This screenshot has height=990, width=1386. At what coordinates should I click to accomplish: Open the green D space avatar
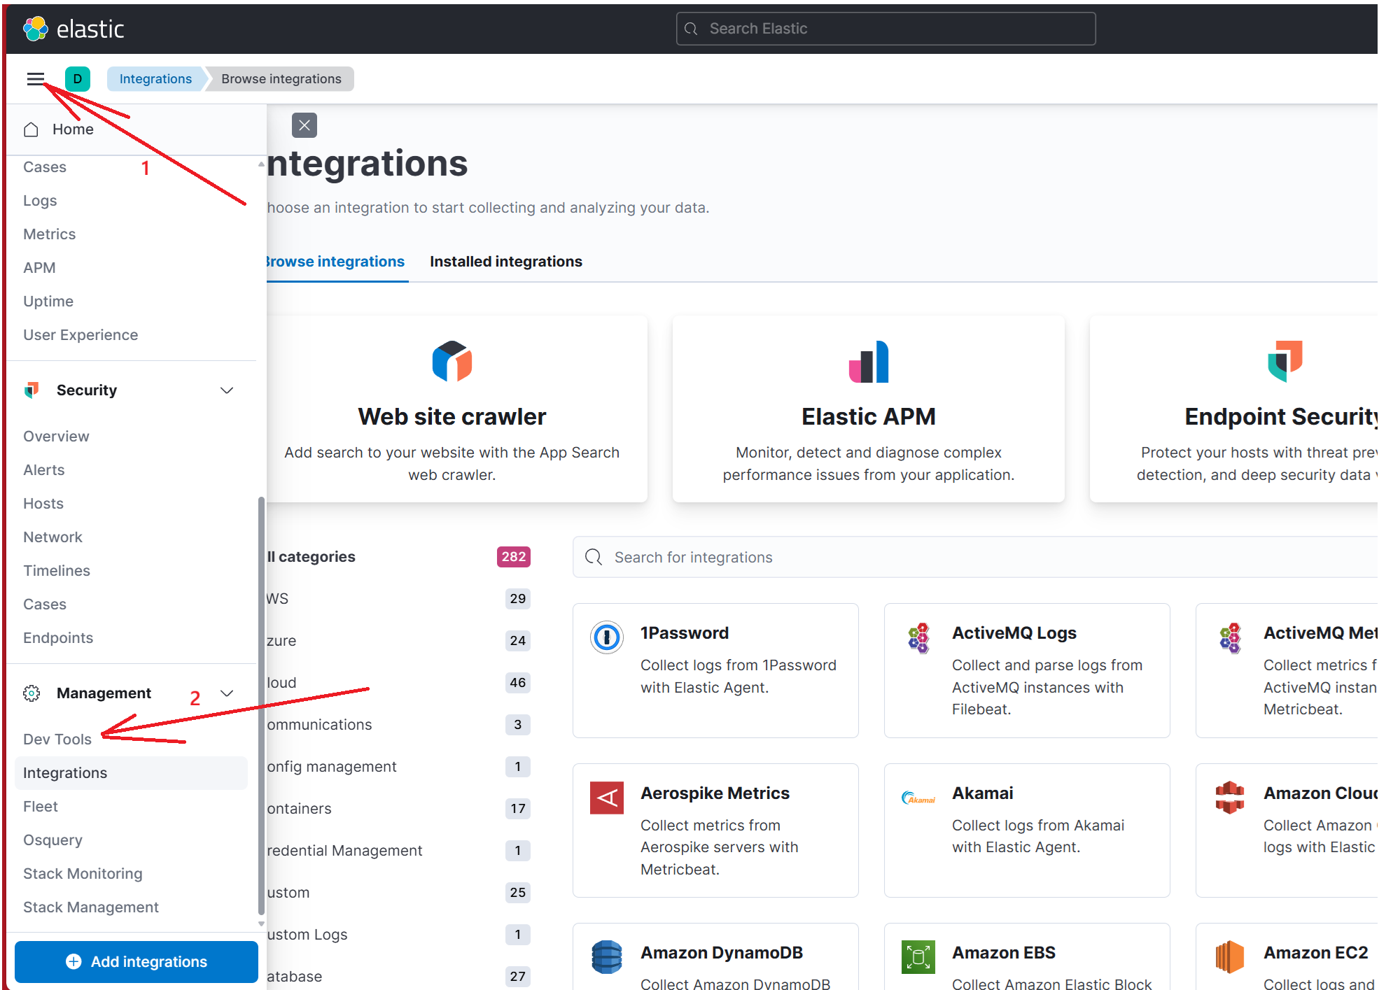pyautogui.click(x=78, y=79)
